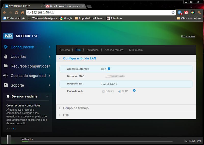Expand the Usuarios menu arrow
This screenshot has height=145, width=204.
49,57
